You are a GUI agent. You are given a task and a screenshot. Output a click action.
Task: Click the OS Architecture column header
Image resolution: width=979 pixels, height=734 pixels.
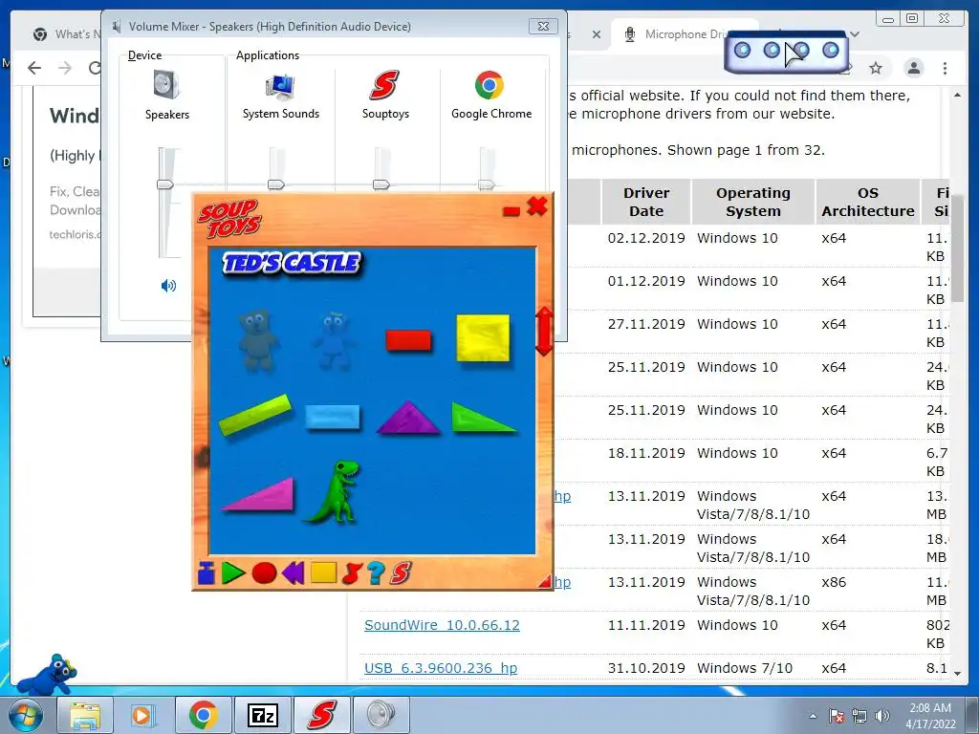pyautogui.click(x=868, y=202)
